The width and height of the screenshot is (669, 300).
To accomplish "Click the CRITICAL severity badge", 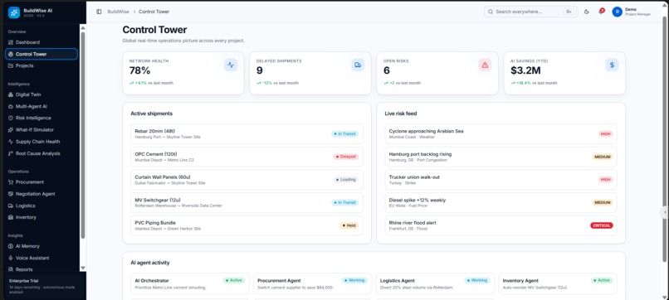I will [602, 225].
